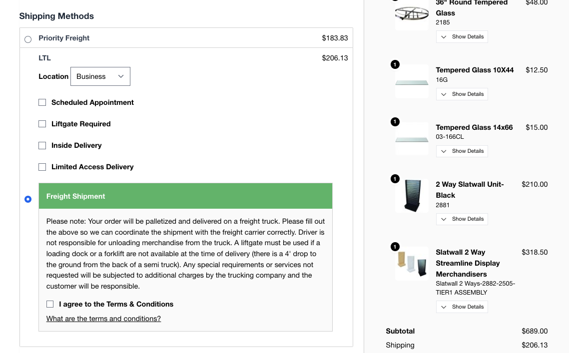Viewport: 569px width, 353px height.
Task: Open the Location Business dropdown
Action: point(100,76)
